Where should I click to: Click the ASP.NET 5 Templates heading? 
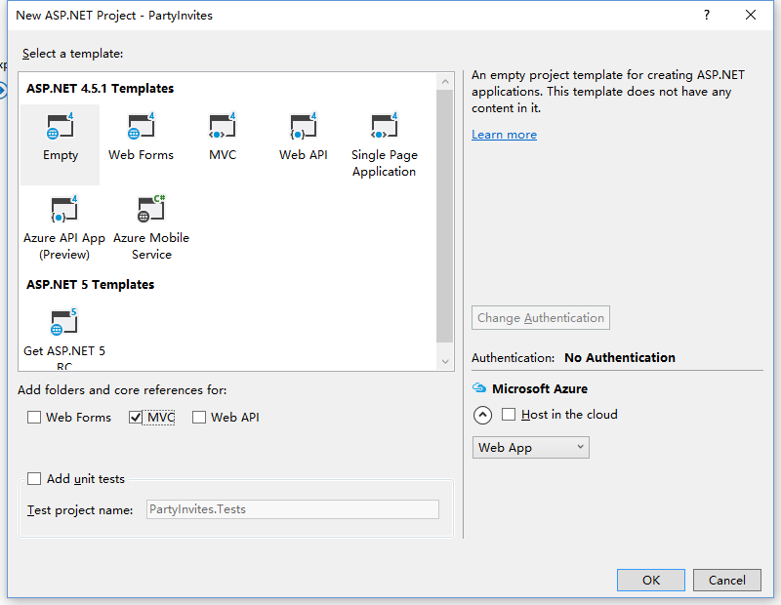90,285
